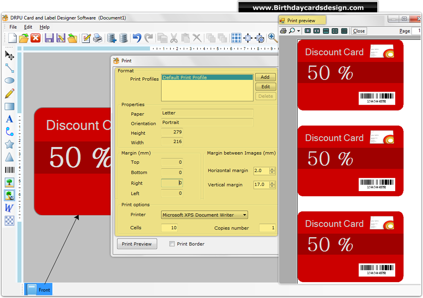Click the plain database icon
The height and width of the screenshot is (298, 423).
123,38
